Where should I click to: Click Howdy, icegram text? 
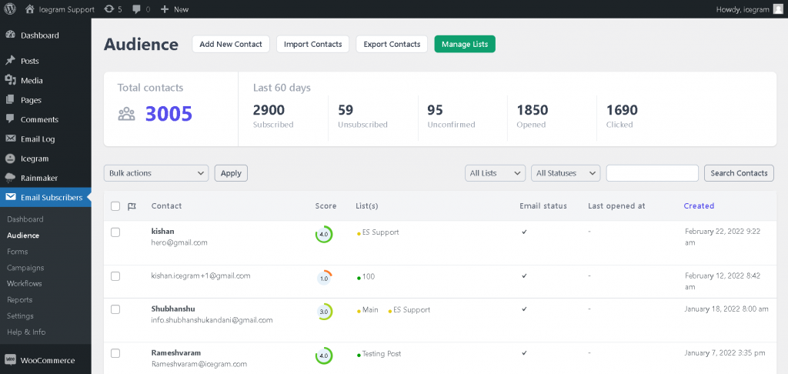pyautogui.click(x=743, y=9)
